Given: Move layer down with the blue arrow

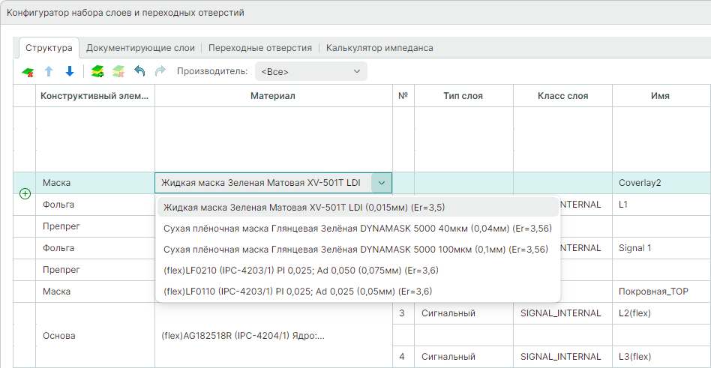Looking at the screenshot, I should (70, 72).
